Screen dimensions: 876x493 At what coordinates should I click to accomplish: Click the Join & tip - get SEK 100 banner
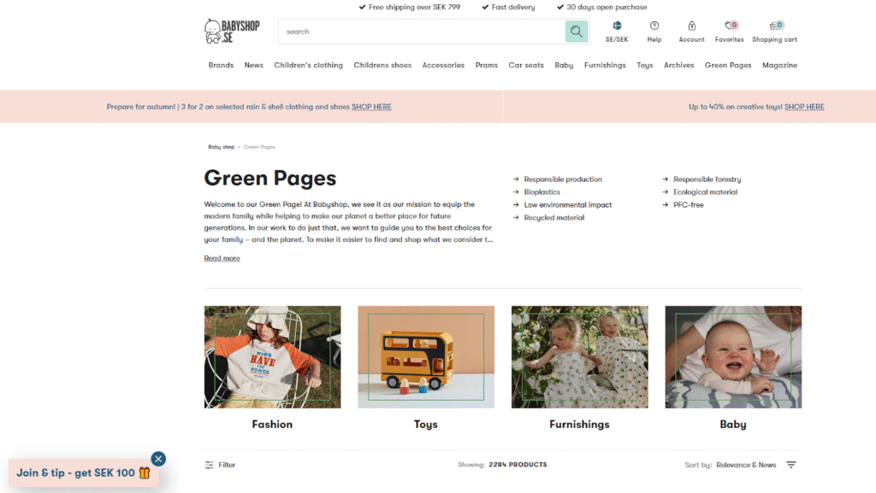click(x=83, y=473)
